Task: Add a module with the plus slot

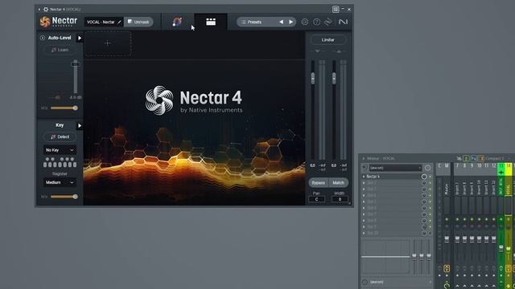Action: 108,43
